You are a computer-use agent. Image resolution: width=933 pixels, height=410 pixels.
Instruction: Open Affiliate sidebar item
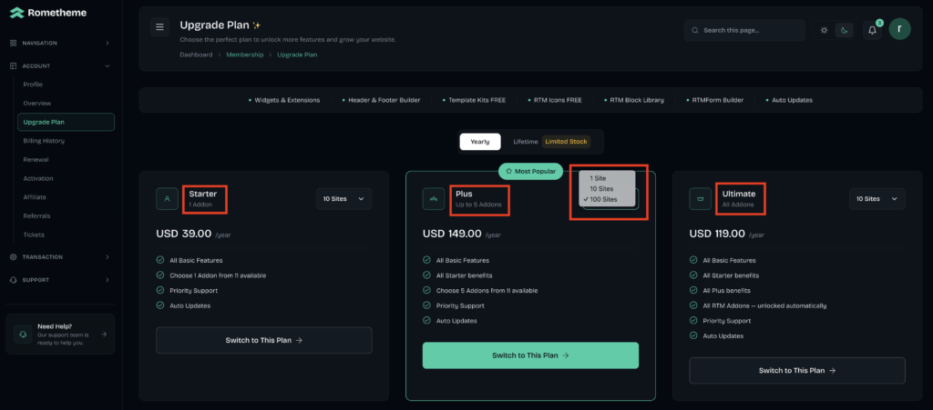pos(35,197)
